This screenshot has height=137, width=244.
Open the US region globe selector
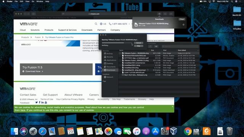103,24
